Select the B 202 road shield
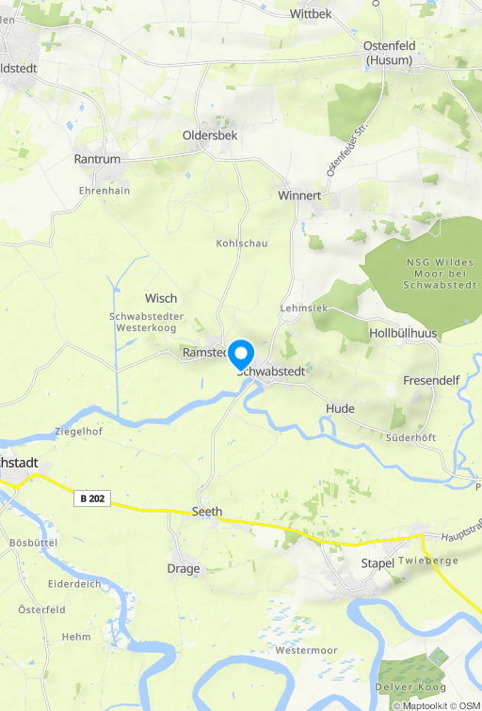This screenshot has width=482, height=711. (92, 498)
